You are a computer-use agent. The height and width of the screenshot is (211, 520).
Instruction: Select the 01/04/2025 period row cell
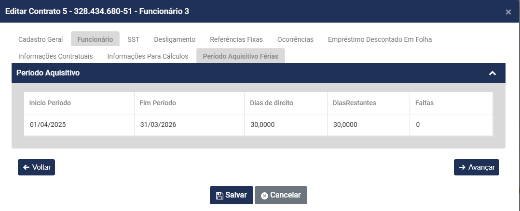tap(48, 124)
